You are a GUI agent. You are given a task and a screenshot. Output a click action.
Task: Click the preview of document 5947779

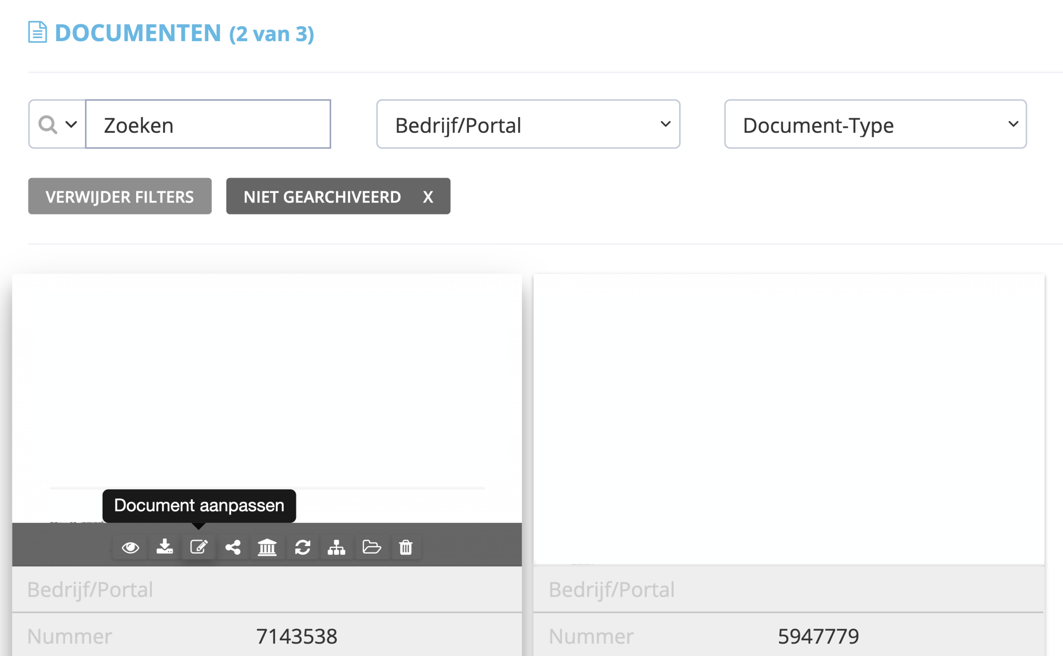click(789, 419)
